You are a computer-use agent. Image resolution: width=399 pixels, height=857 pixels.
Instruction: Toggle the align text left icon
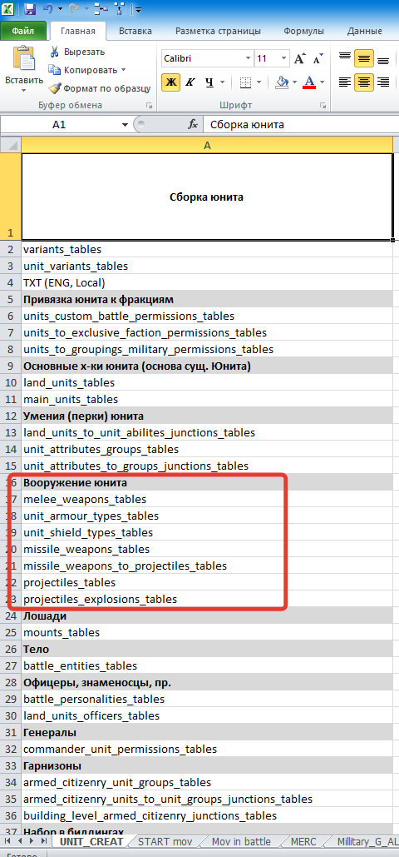click(344, 82)
